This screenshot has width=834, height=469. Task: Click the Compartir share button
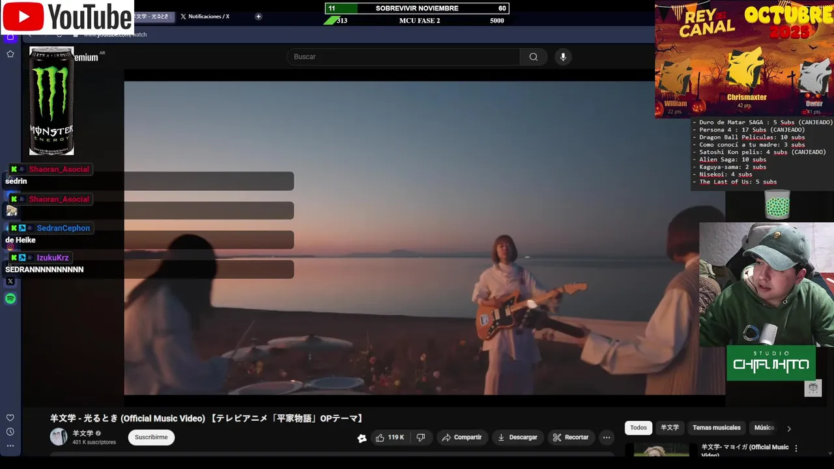click(461, 438)
